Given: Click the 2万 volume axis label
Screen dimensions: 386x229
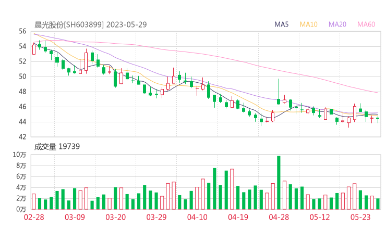Looking at the screenshot, I should (x=21, y=198).
